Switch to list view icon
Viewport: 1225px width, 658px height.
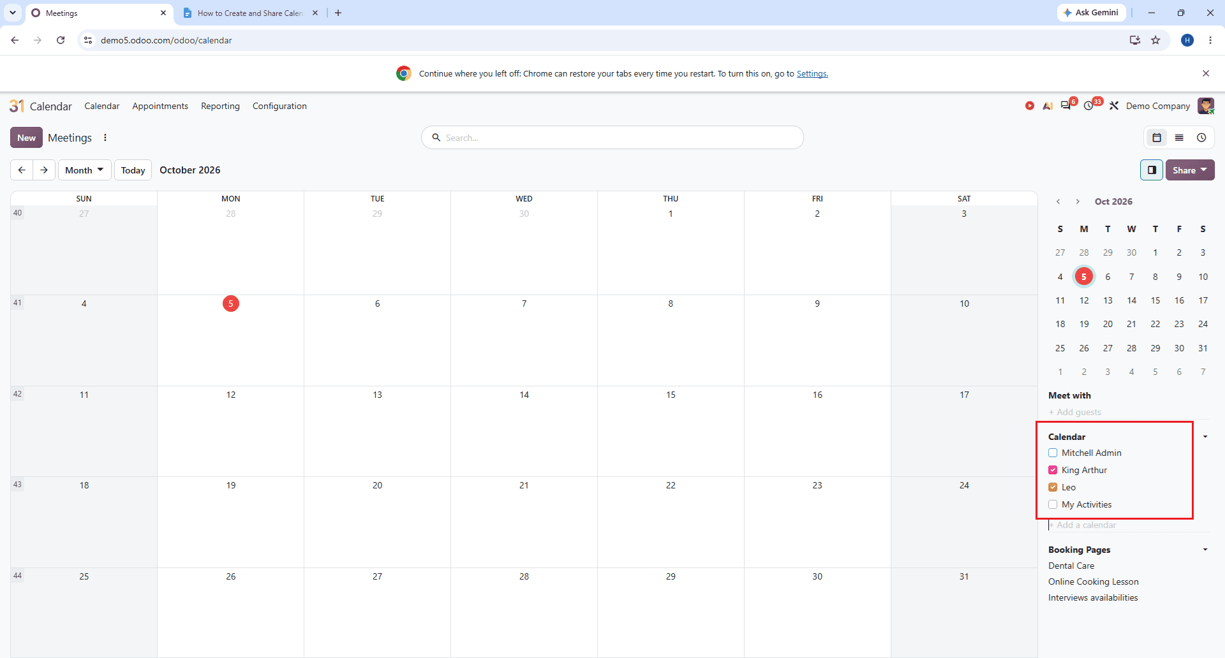coord(1179,138)
